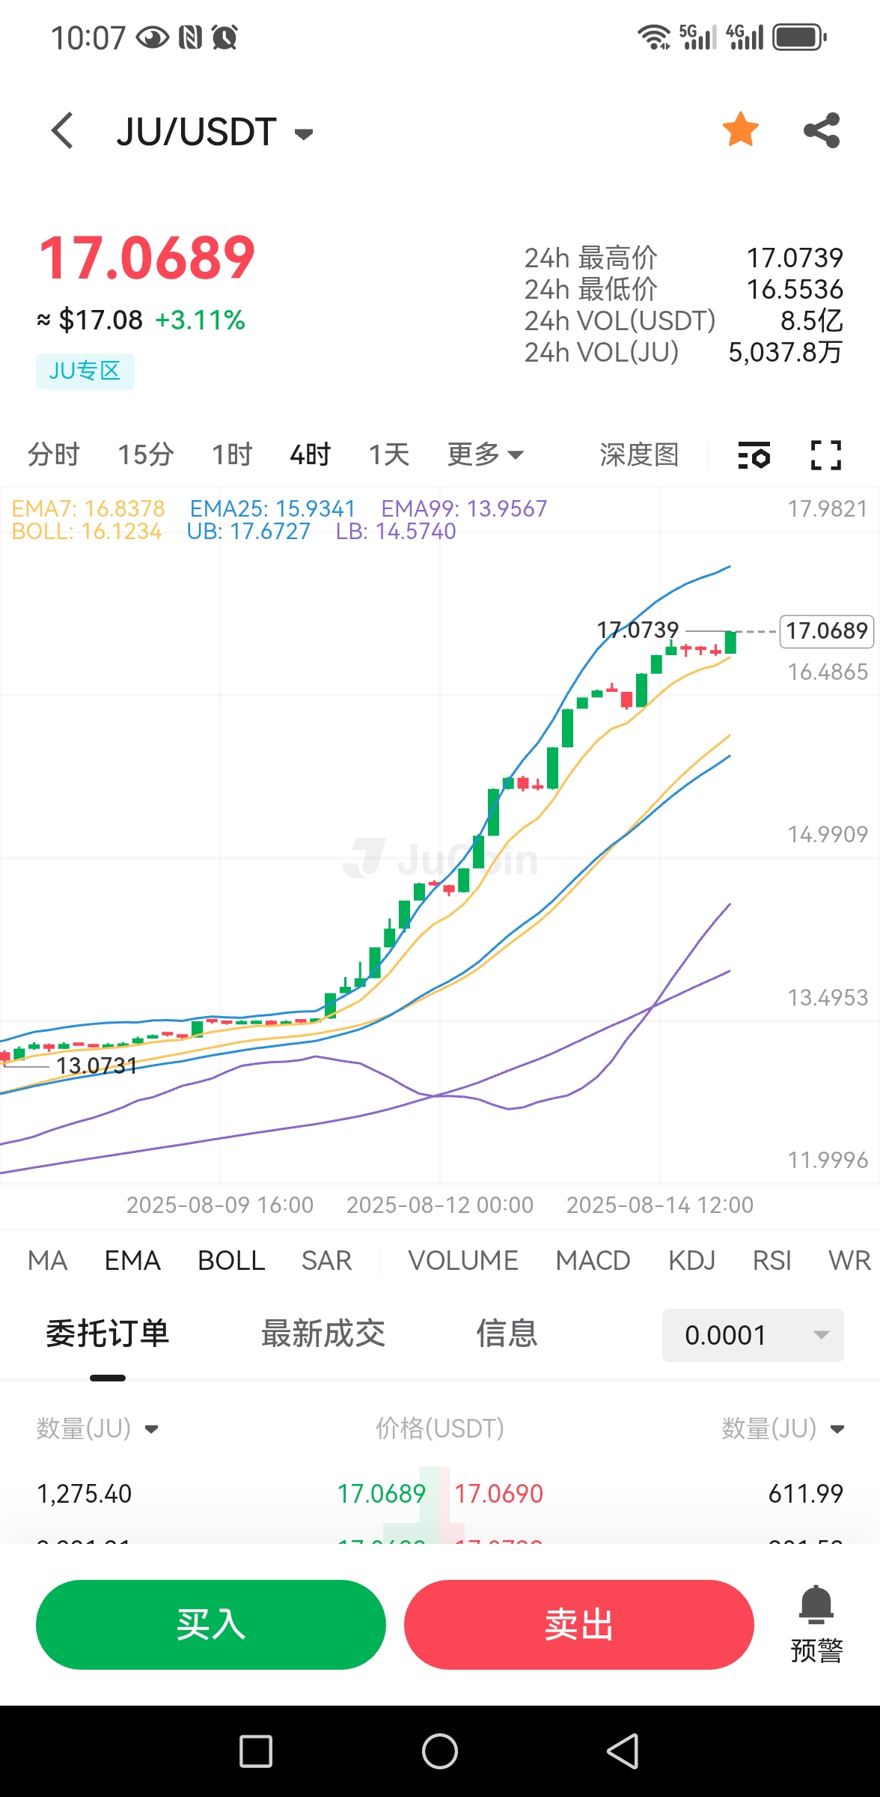Toggle the EMA indicator
The image size is (880, 1797).
coord(132,1260)
